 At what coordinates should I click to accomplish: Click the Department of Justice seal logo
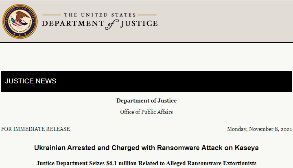(20, 22)
